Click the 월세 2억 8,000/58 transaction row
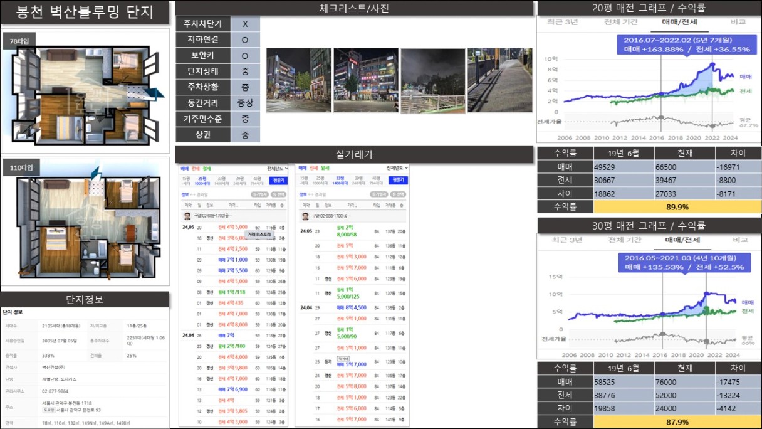The width and height of the screenshot is (762, 429). coord(352,231)
